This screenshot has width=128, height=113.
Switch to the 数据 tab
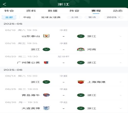[53, 11]
